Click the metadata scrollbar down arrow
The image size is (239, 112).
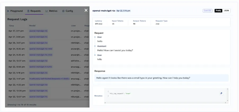228,100
